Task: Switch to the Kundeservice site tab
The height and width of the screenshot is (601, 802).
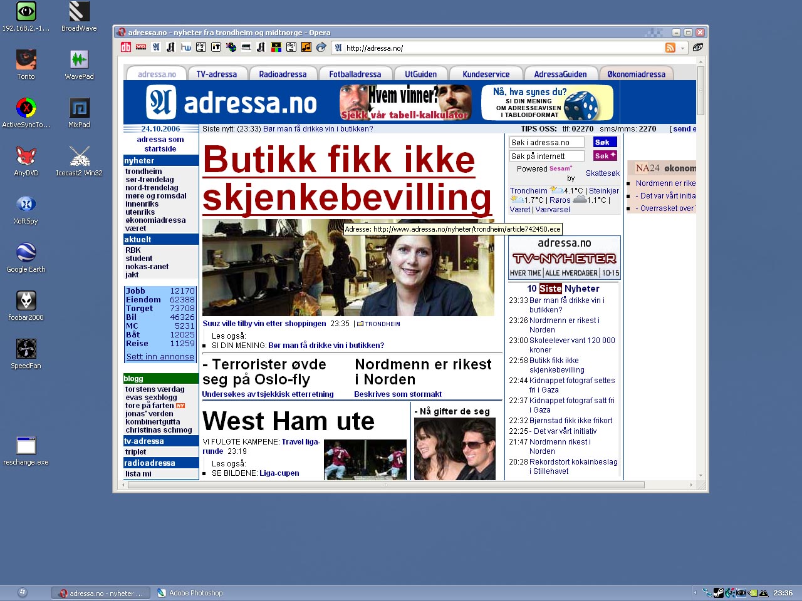Action: [486, 74]
